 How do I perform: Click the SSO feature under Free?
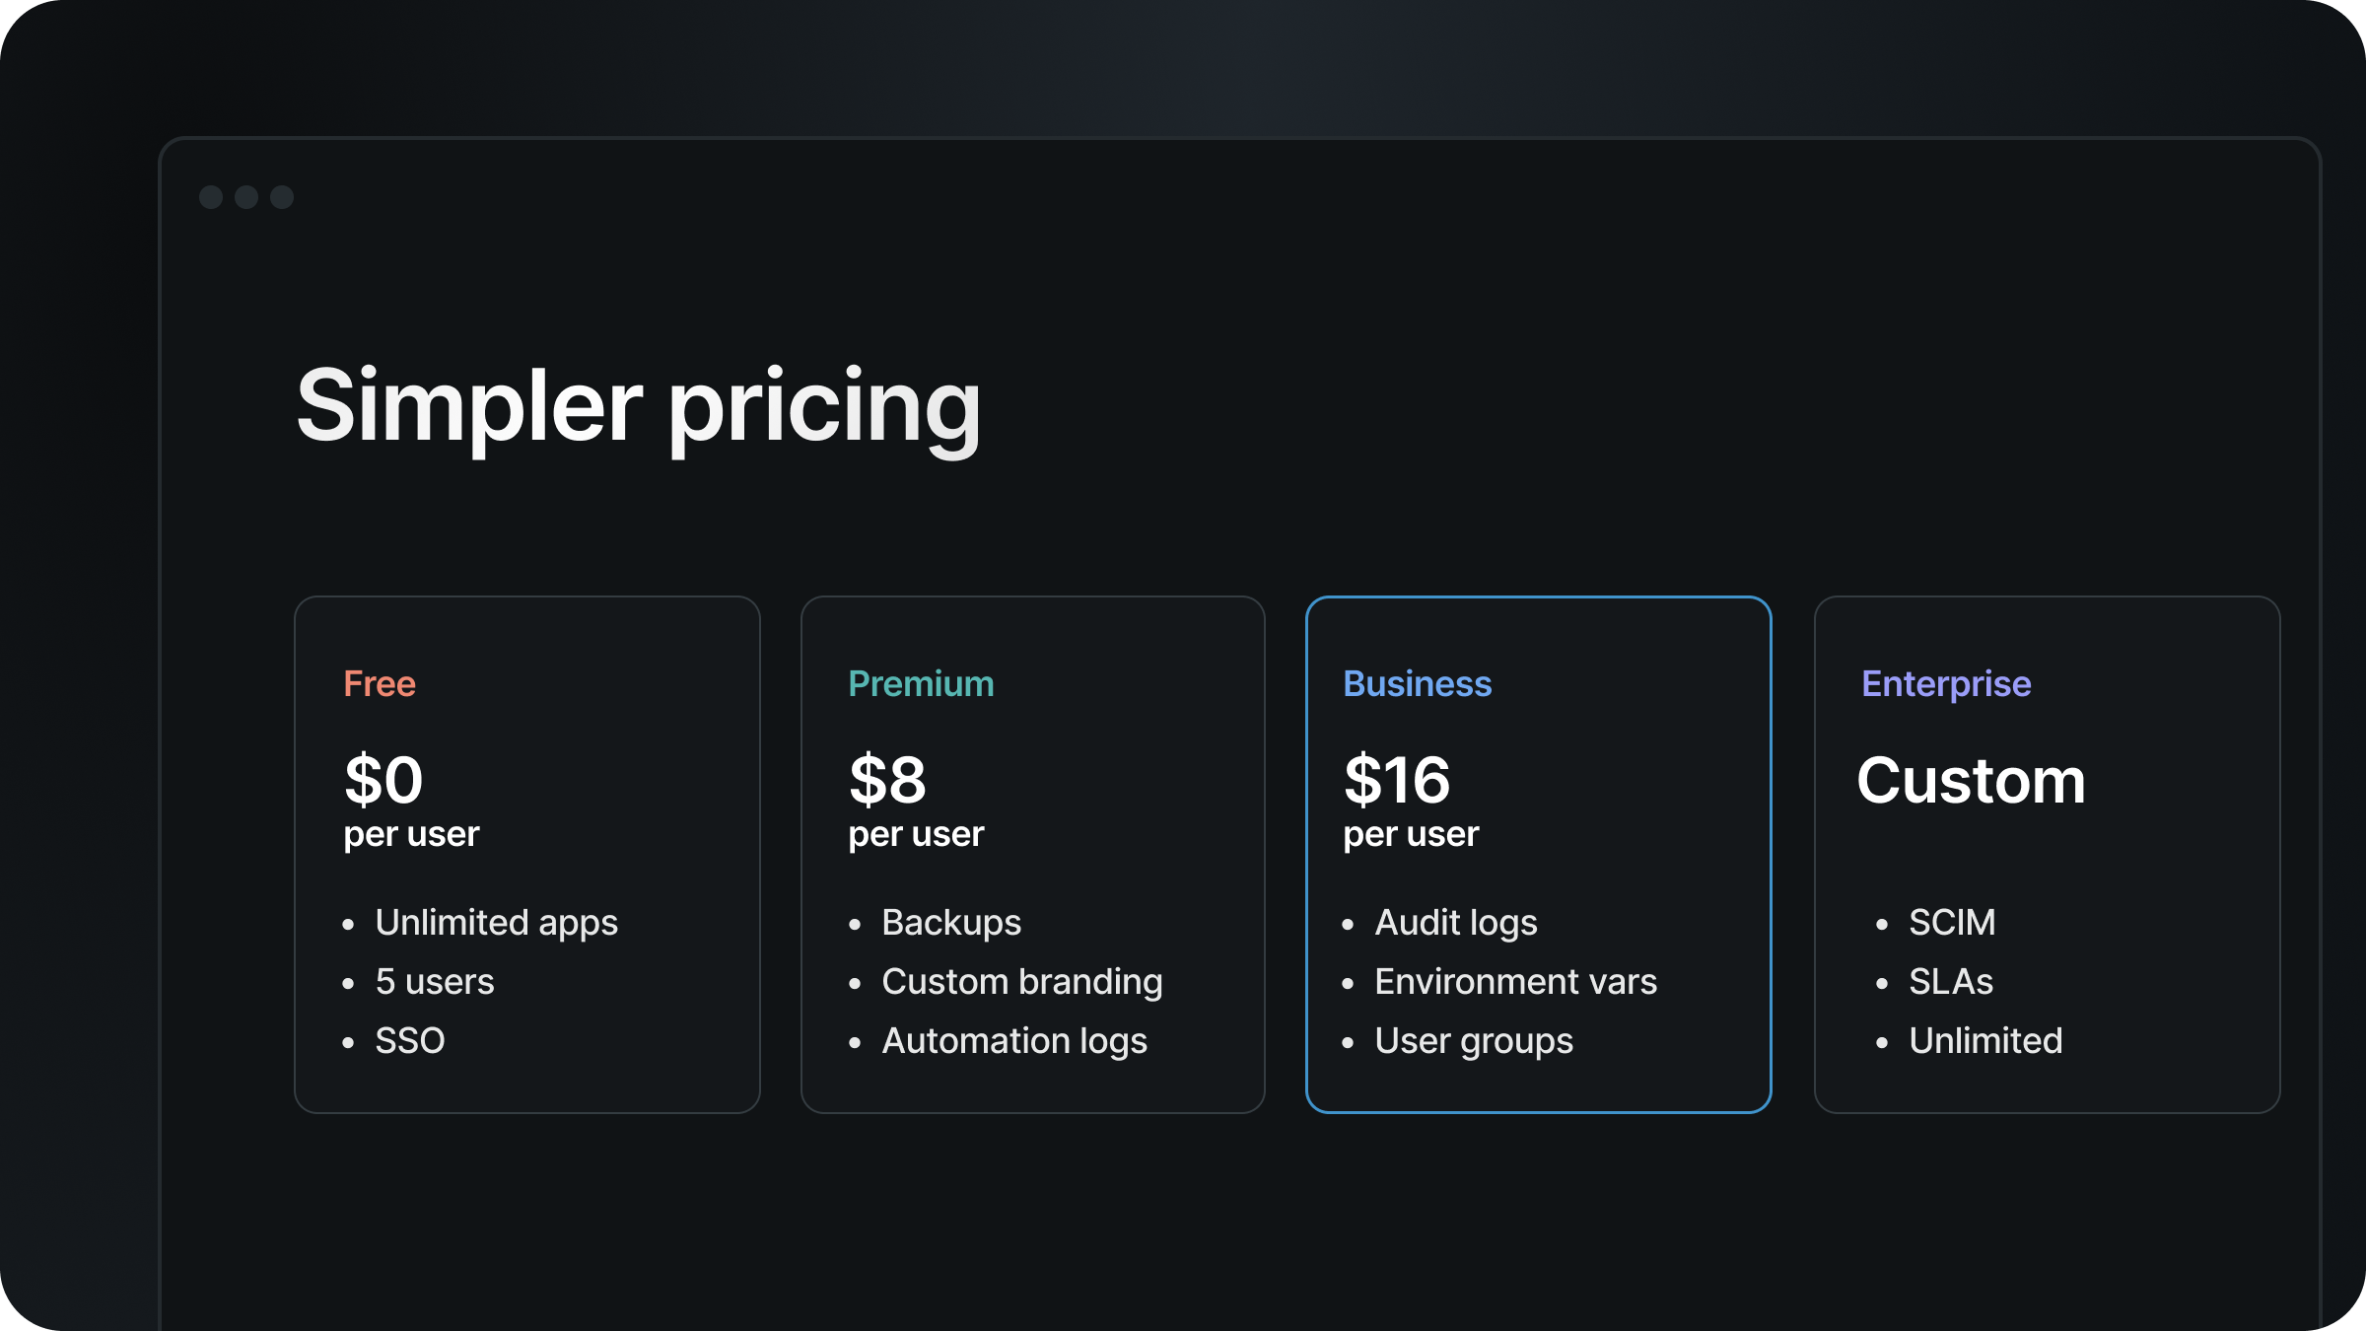point(410,1041)
